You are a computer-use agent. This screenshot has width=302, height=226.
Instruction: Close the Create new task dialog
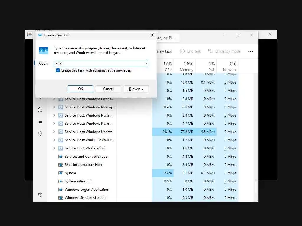coord(152,35)
